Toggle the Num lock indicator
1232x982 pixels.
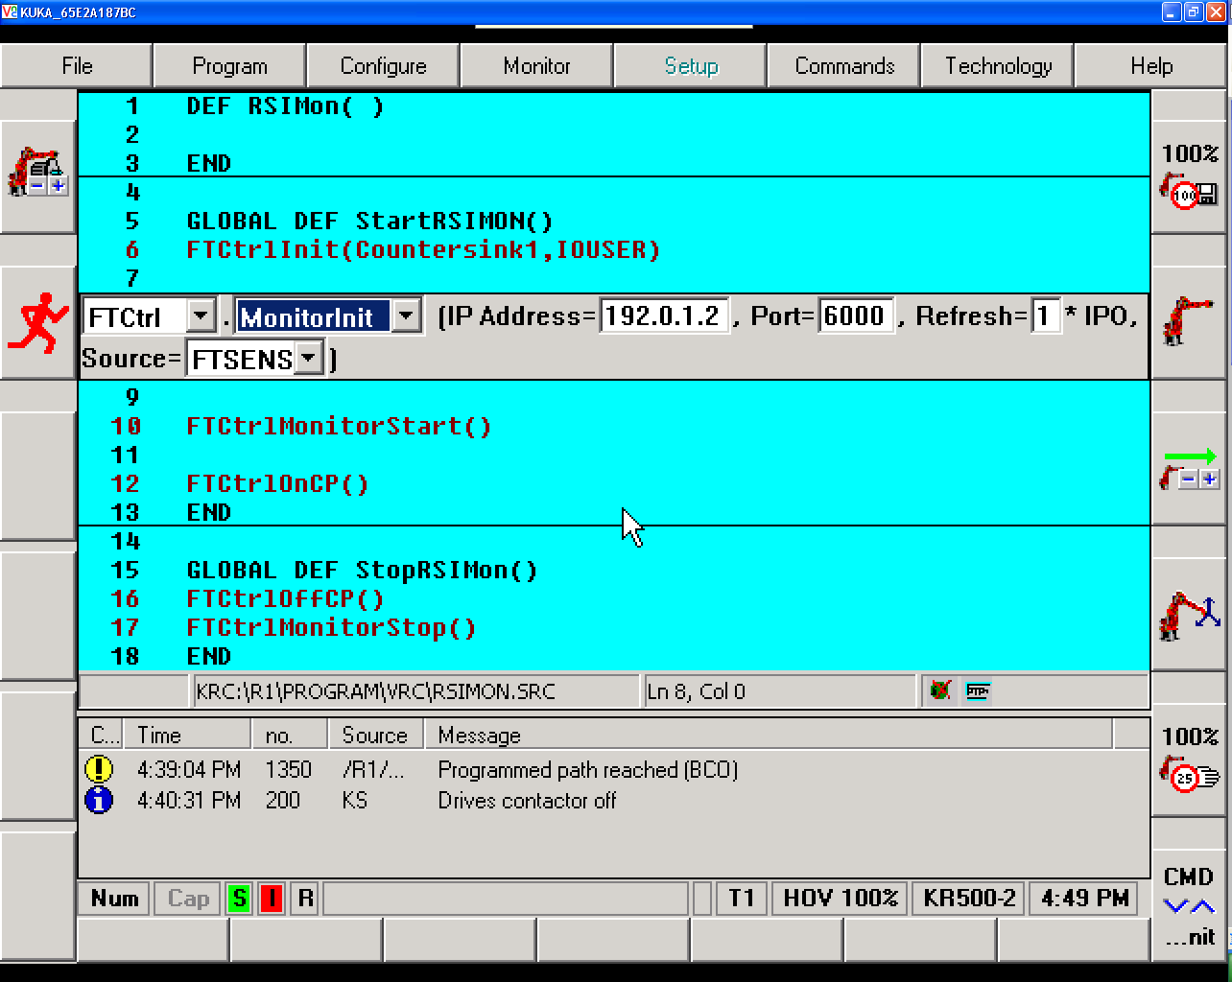coord(114,899)
